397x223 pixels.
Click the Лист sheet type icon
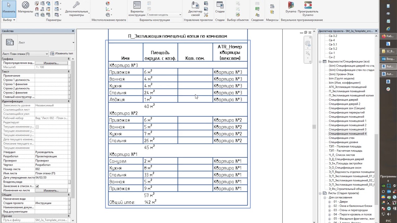coord(10,42)
